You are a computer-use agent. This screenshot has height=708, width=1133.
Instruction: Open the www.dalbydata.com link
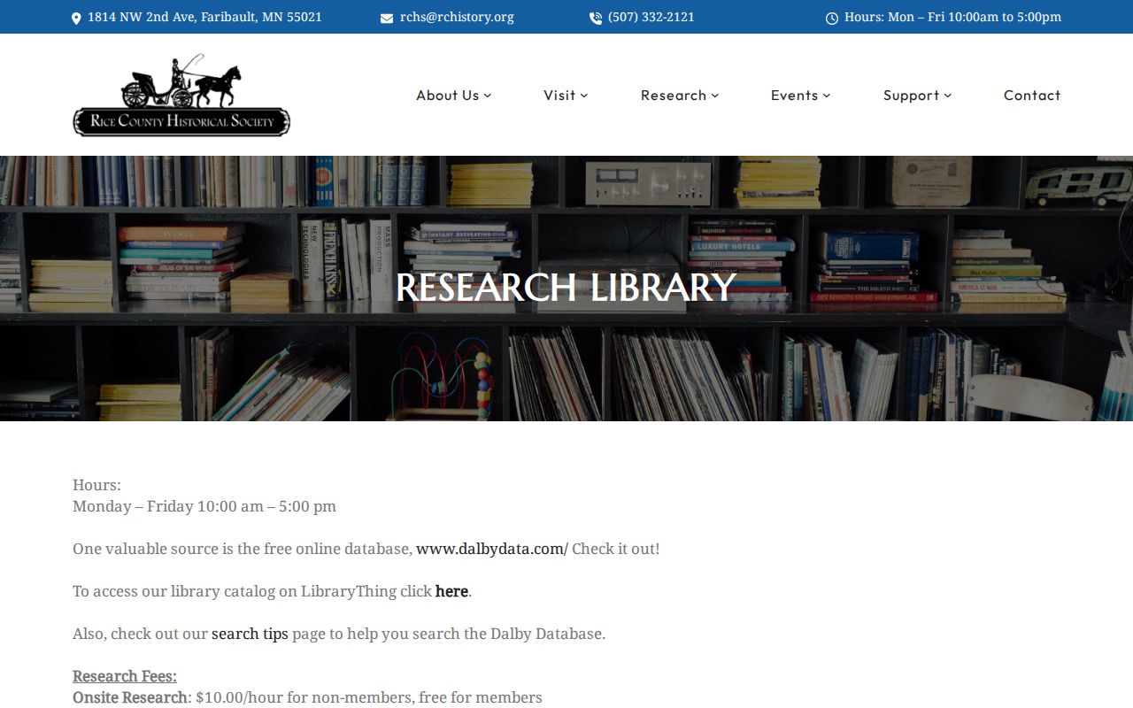(x=492, y=549)
